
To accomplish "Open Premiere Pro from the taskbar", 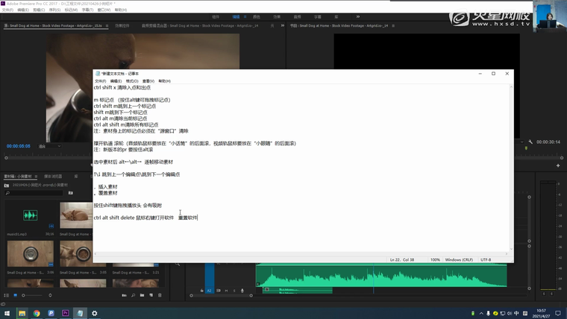I will [x=66, y=313].
